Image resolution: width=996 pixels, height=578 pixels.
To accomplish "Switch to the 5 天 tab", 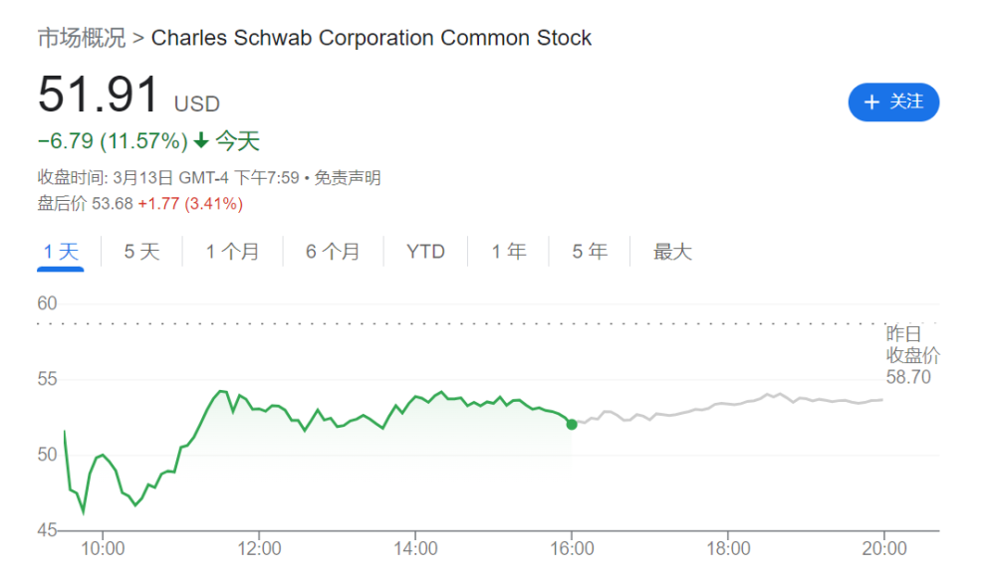I will tap(141, 252).
